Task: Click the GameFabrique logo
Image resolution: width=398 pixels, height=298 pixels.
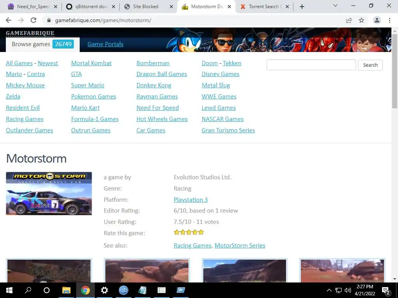Action: tap(30, 33)
